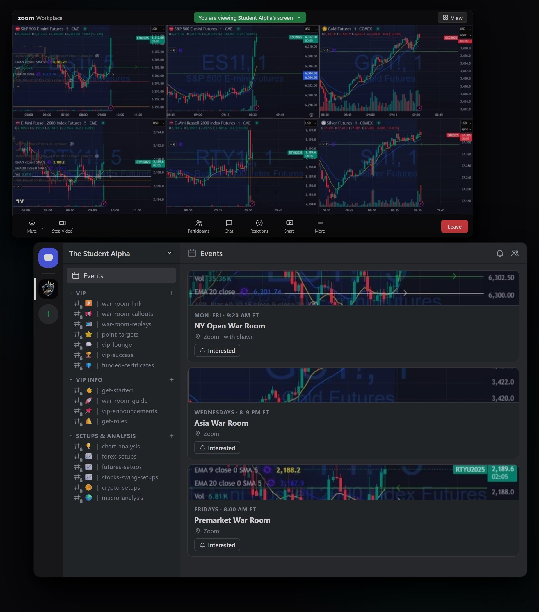The width and height of the screenshot is (539, 612).
Task: Click "WEDNESDAYS · 8–9 PM ET" text
Action: tap(232, 413)
